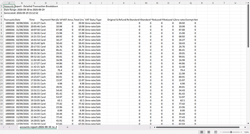Screen dimensions: 250x134
Task: Click the Payment header cell
Action: (x=46, y=20)
